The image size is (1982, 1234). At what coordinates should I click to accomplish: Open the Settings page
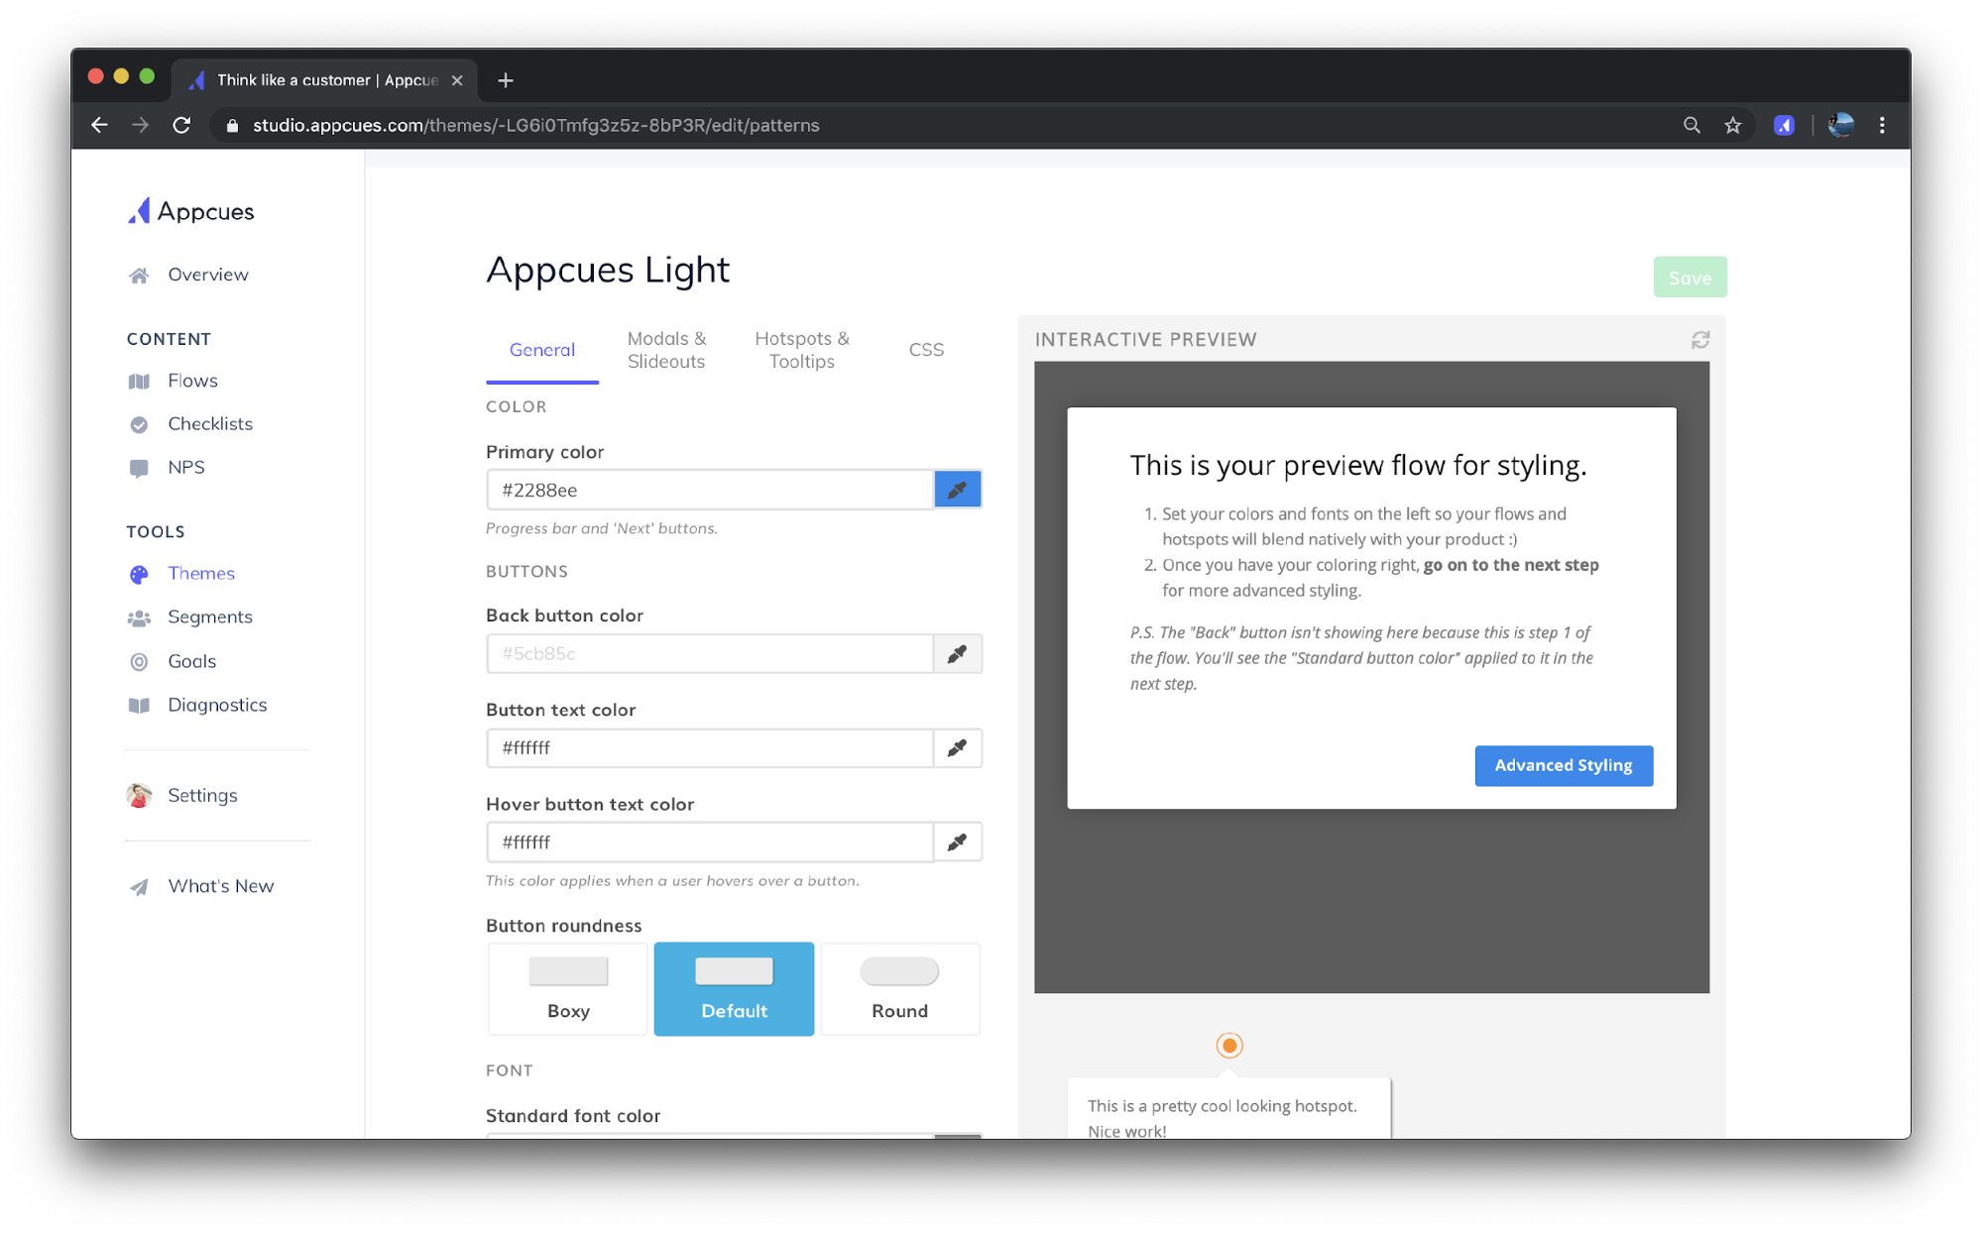point(202,795)
